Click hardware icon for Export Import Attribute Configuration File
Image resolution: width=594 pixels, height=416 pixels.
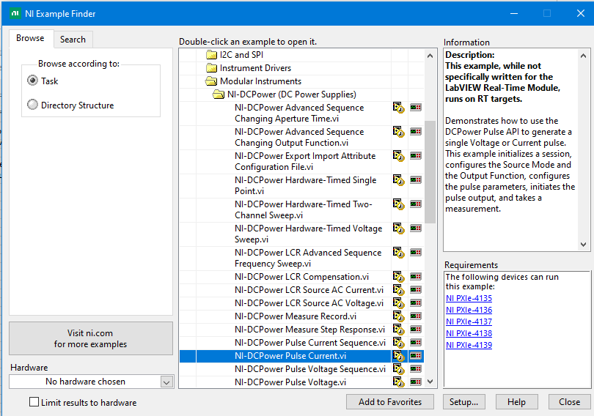coord(416,156)
